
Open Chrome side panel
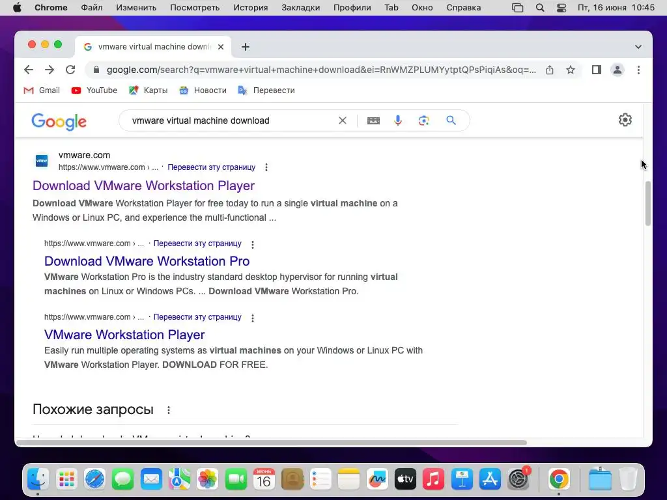click(597, 70)
